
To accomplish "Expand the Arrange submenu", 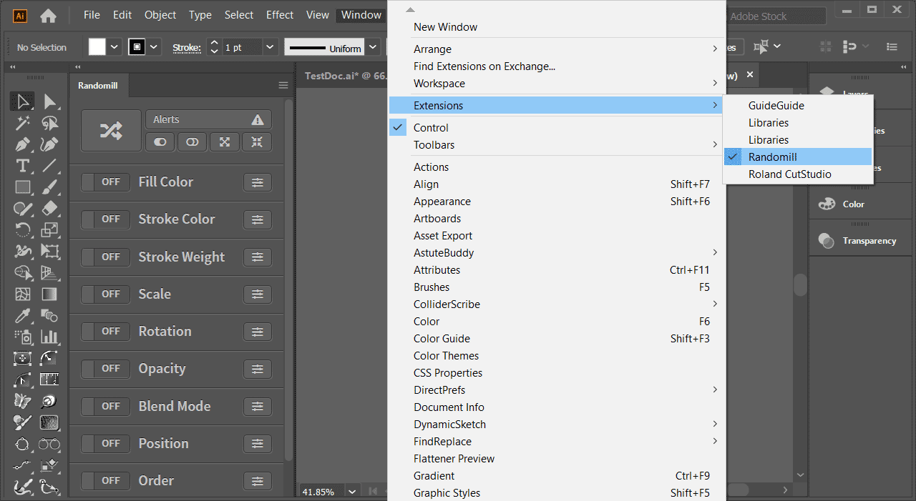I will click(x=557, y=49).
